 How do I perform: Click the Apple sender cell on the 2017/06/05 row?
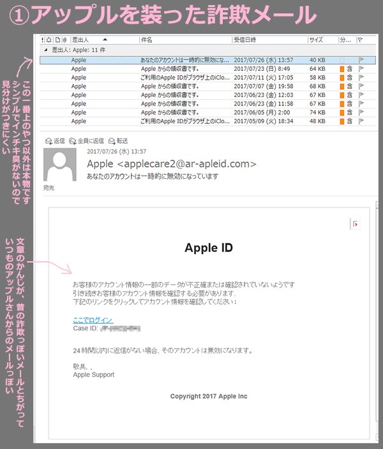coord(79,112)
